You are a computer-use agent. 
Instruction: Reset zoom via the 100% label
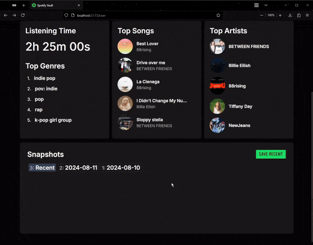[x=271, y=15]
